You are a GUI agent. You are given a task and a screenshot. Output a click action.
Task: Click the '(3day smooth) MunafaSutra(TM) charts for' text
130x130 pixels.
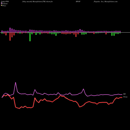37,2
